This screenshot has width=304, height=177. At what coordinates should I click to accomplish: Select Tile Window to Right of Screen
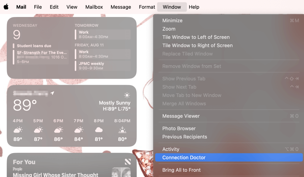point(229,46)
